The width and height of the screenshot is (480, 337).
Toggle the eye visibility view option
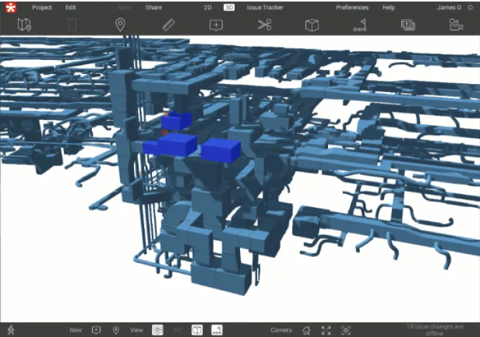click(157, 330)
